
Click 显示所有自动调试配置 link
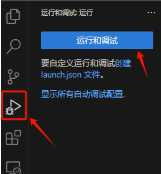pos(83,94)
